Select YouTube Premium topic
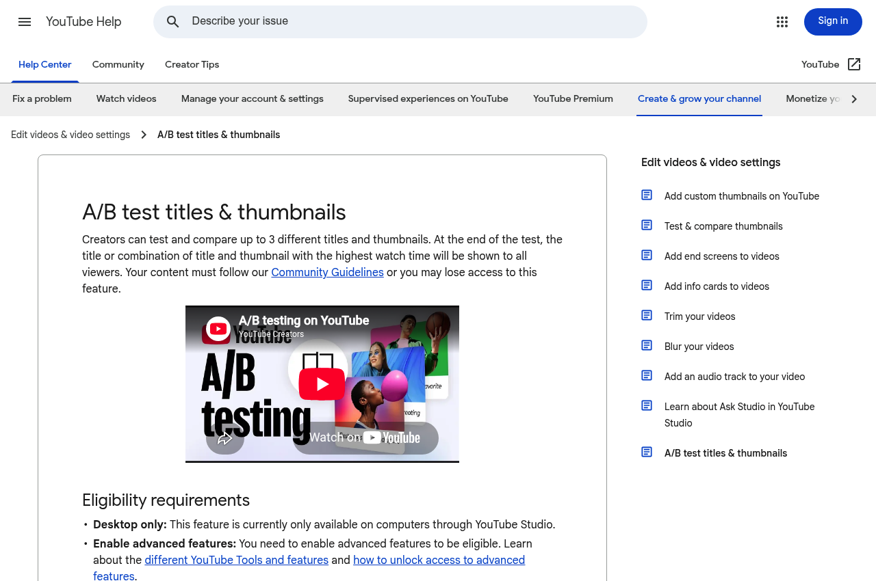Viewport: 876px width, 581px height. coord(574,99)
